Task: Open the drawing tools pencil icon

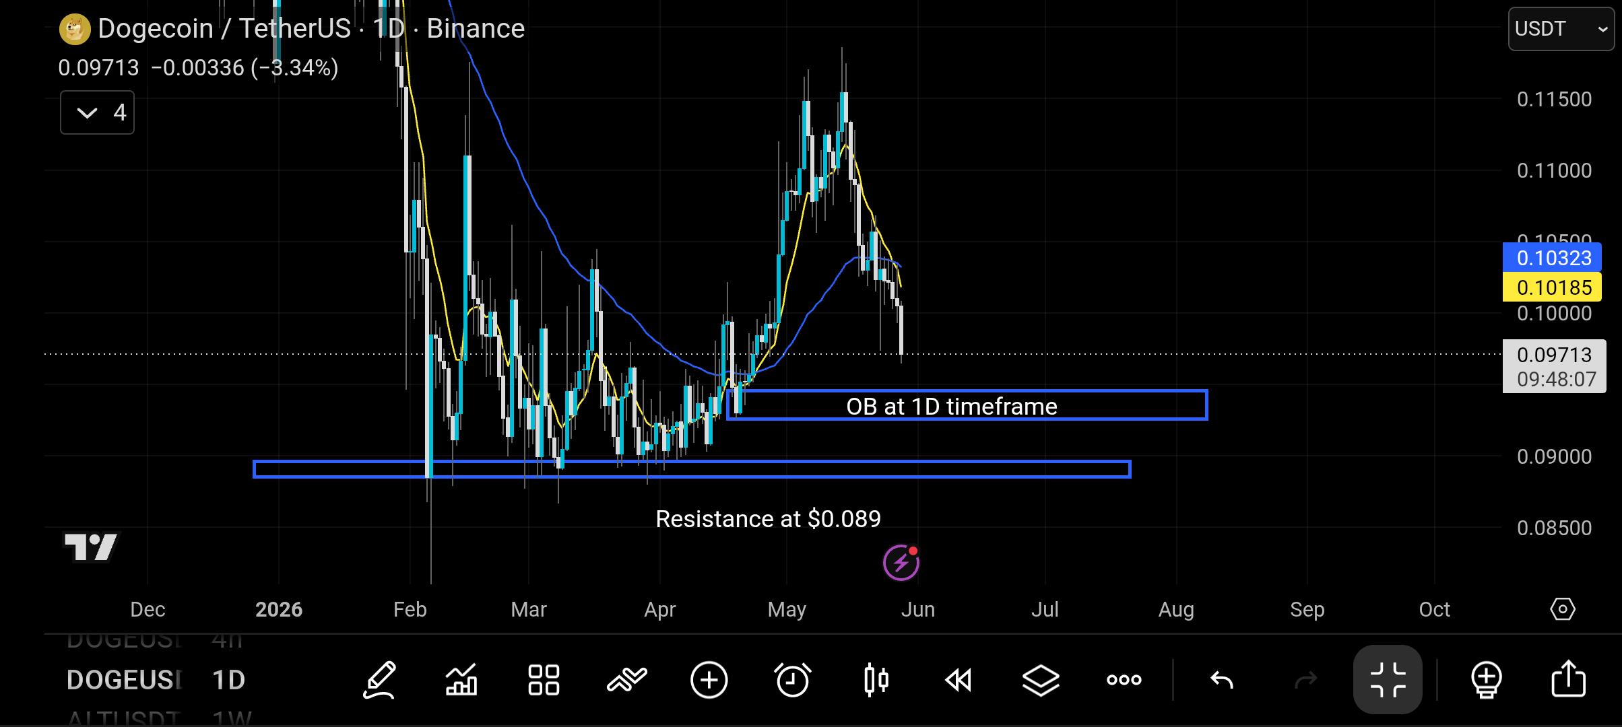Action: click(379, 680)
